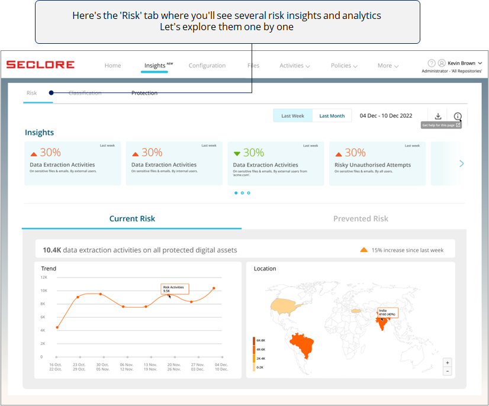Open Data Extraction from acme.com card
The width and height of the screenshot is (489, 406).
coord(276,163)
